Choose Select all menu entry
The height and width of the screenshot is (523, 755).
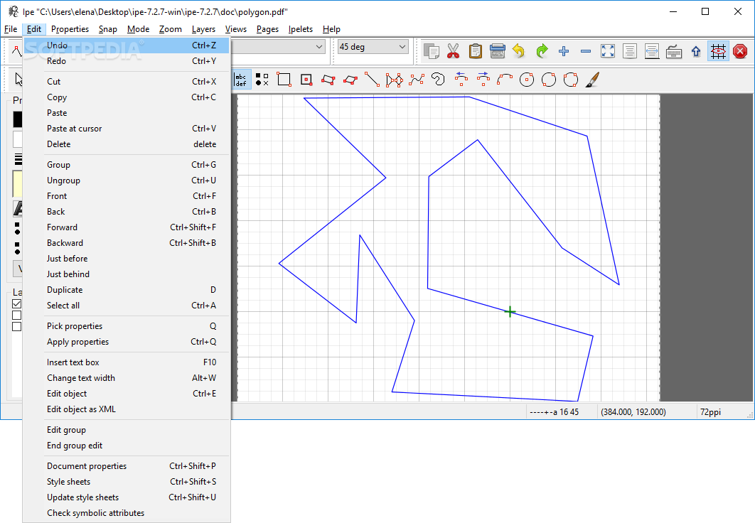pyautogui.click(x=126, y=306)
